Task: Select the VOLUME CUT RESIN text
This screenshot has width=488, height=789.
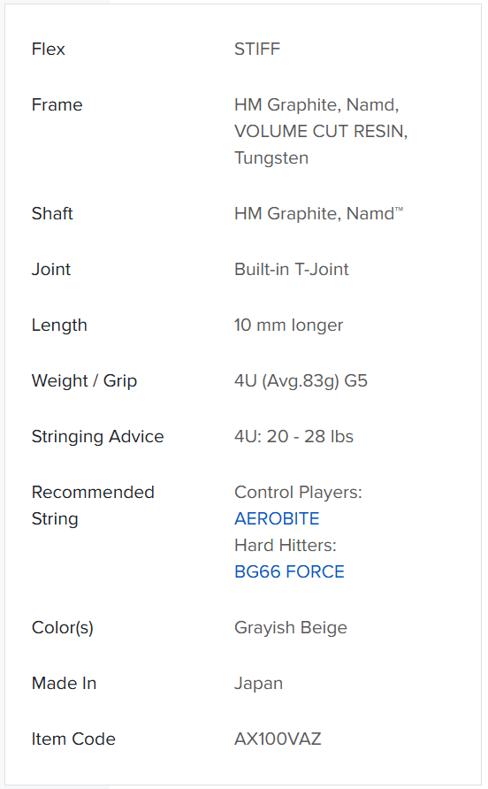Action: point(319,131)
